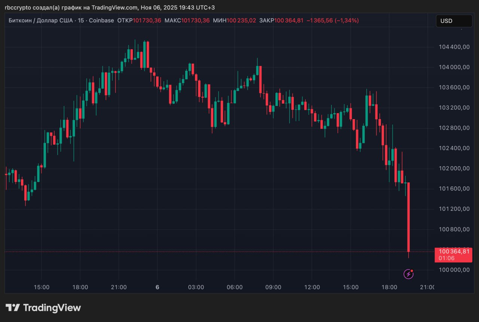Click the TradingView wordmark text
Image resolution: width=479 pixels, height=322 pixels.
tap(52, 308)
